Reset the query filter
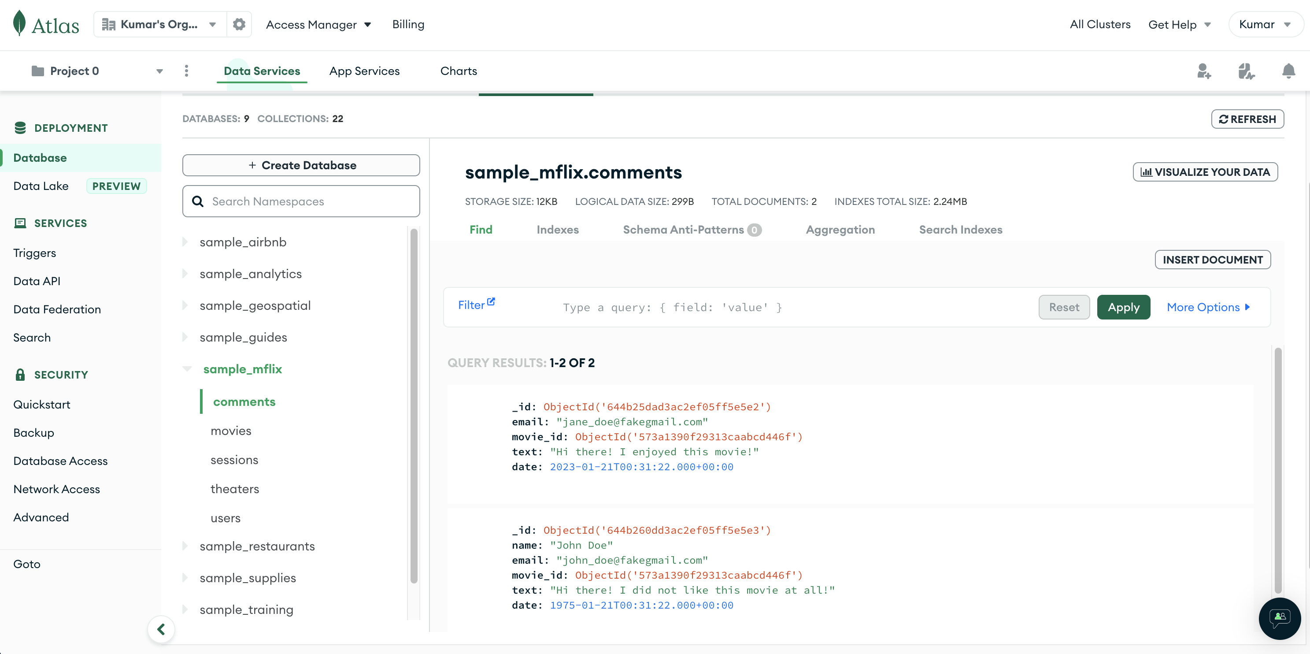 (x=1064, y=307)
